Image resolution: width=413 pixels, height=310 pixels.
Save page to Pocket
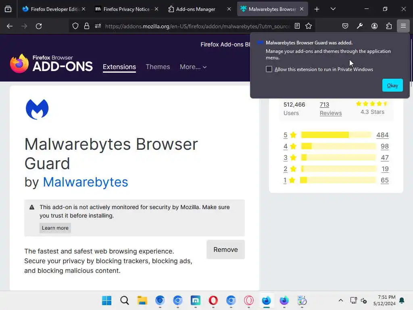click(345, 26)
